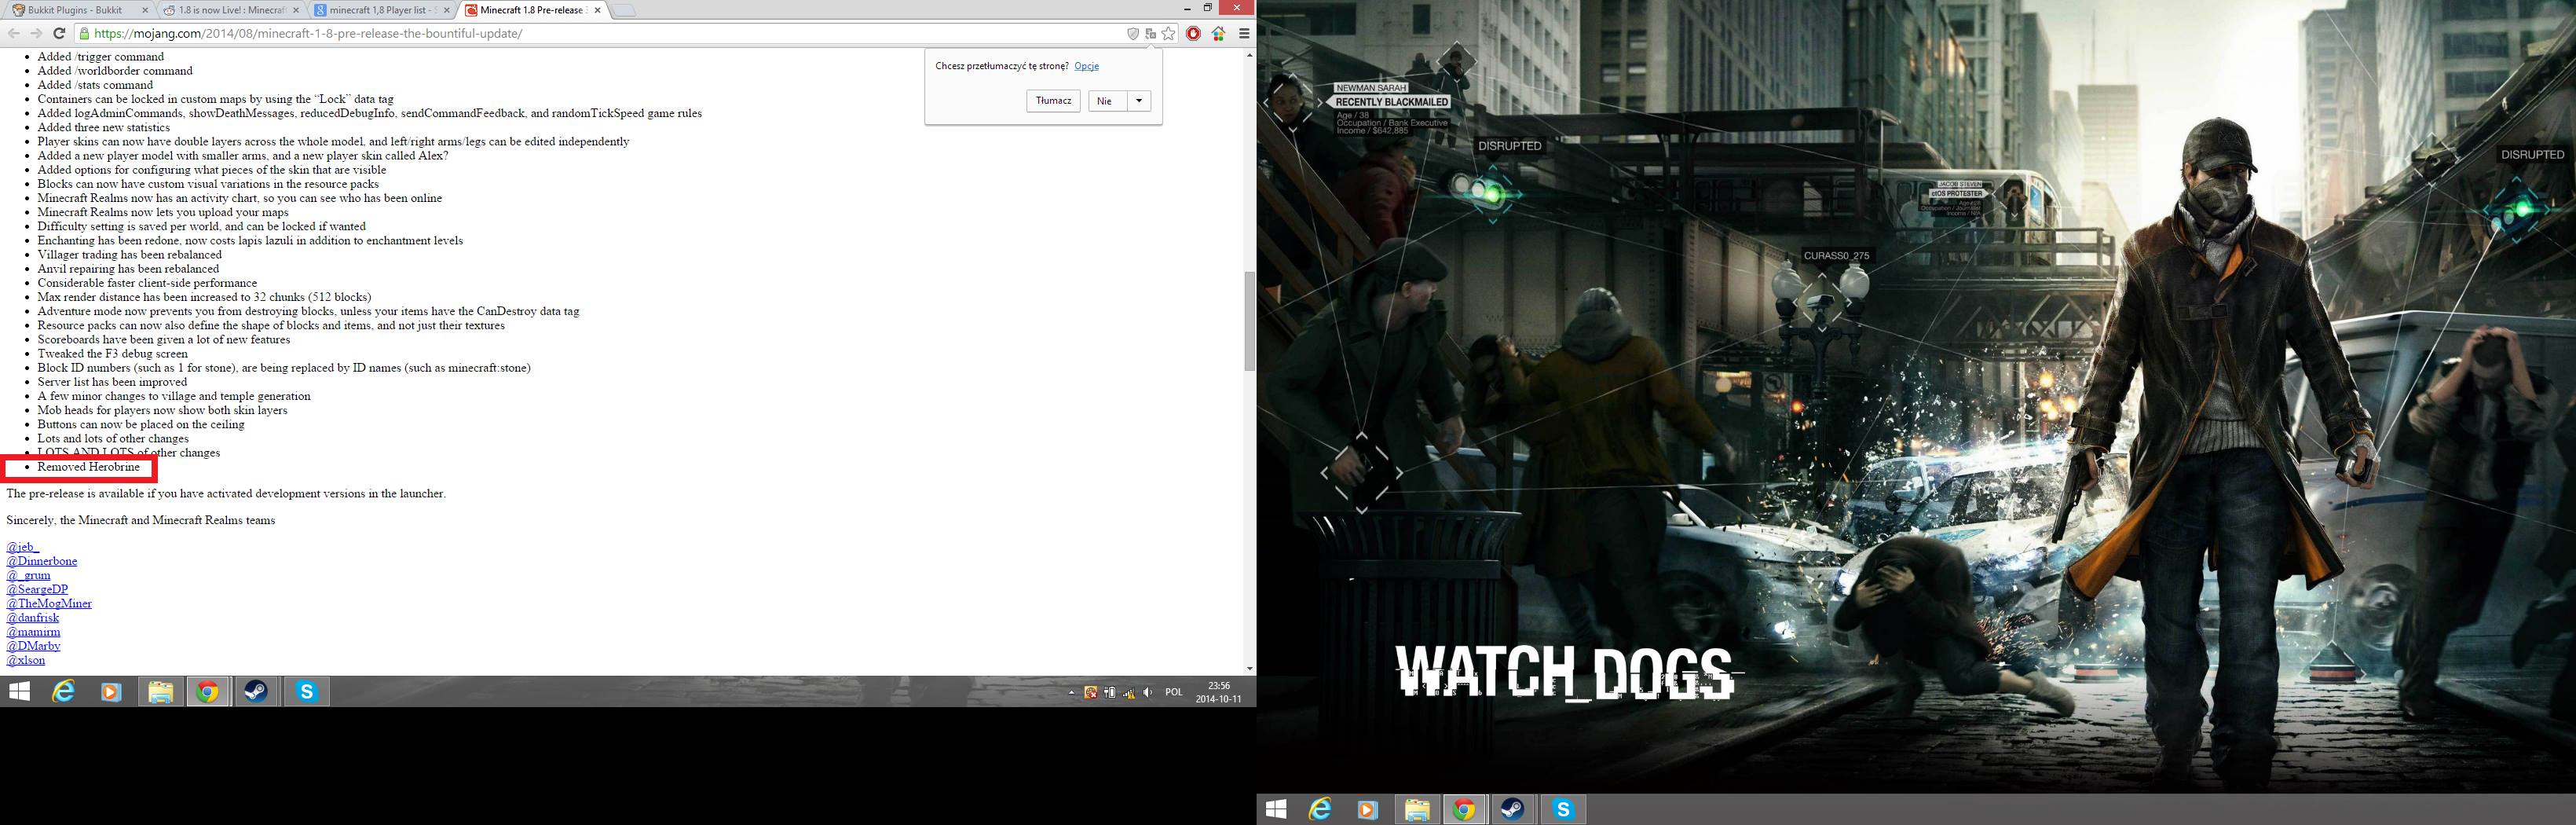Open the @mamirm link
Image resolution: width=2576 pixels, height=825 pixels.
click(x=33, y=632)
